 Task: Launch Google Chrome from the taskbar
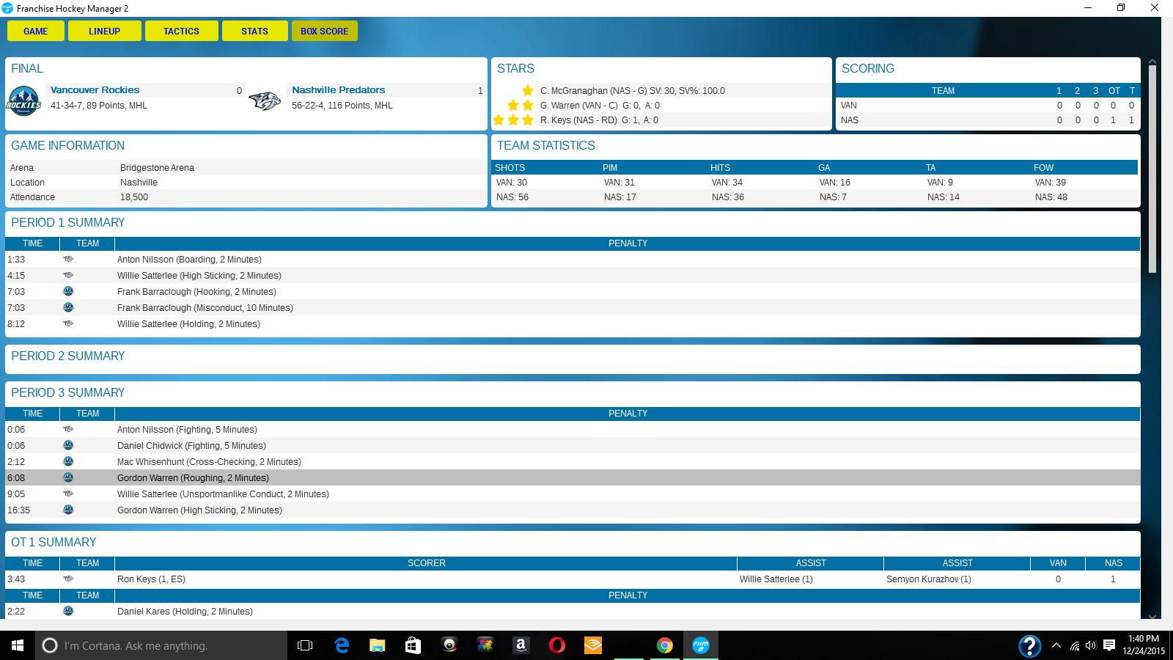(665, 645)
